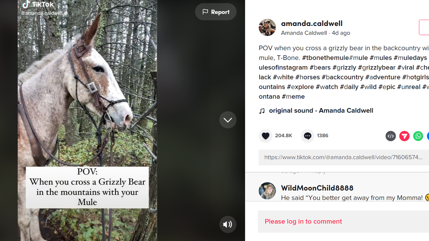Click Please log in to comment

(303, 221)
